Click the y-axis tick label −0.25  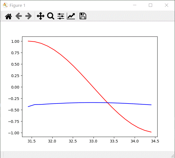point(14,99)
